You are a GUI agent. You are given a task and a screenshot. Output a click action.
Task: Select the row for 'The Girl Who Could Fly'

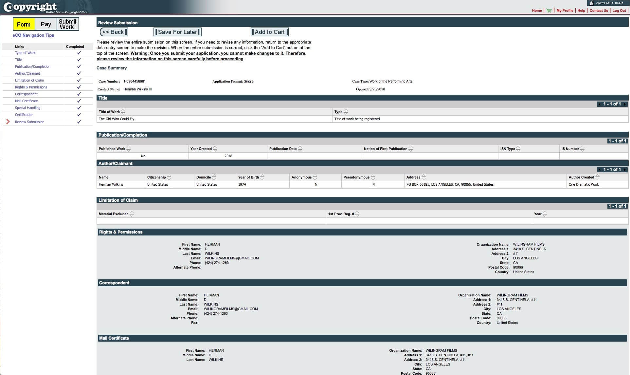point(117,119)
